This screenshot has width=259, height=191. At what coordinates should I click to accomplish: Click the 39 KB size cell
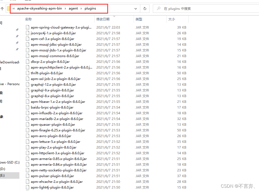(182, 27)
